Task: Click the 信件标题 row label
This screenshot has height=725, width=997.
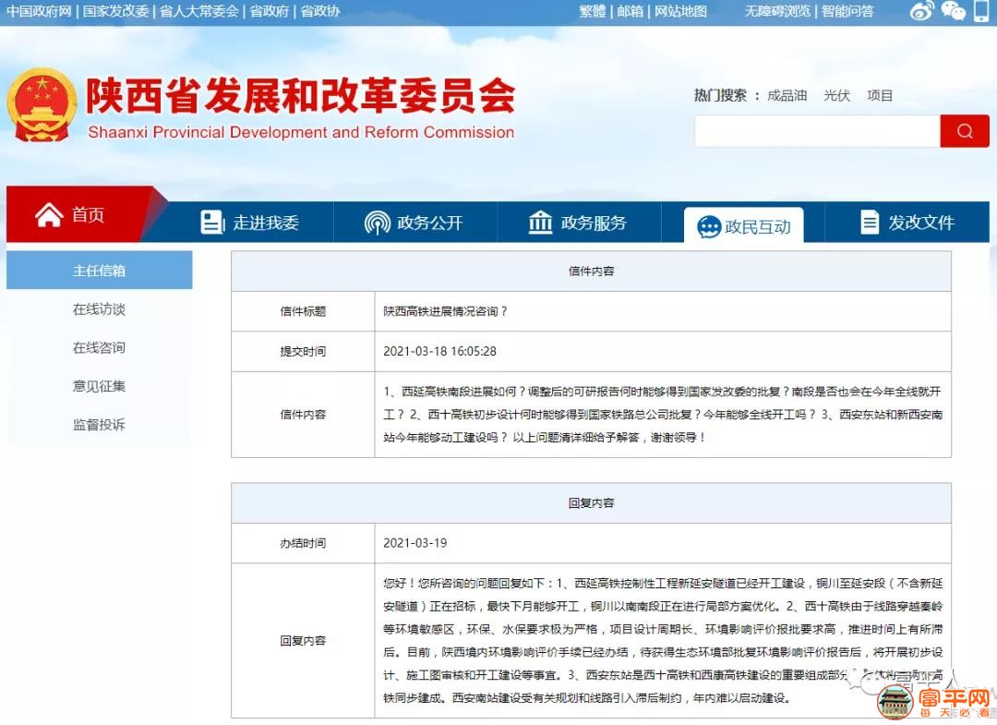Action: (x=303, y=311)
